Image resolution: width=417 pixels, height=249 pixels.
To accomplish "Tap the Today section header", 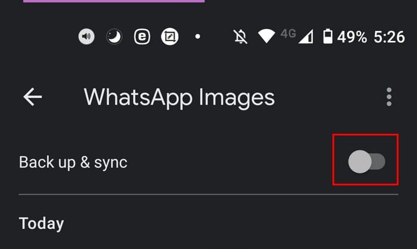I will tap(41, 223).
